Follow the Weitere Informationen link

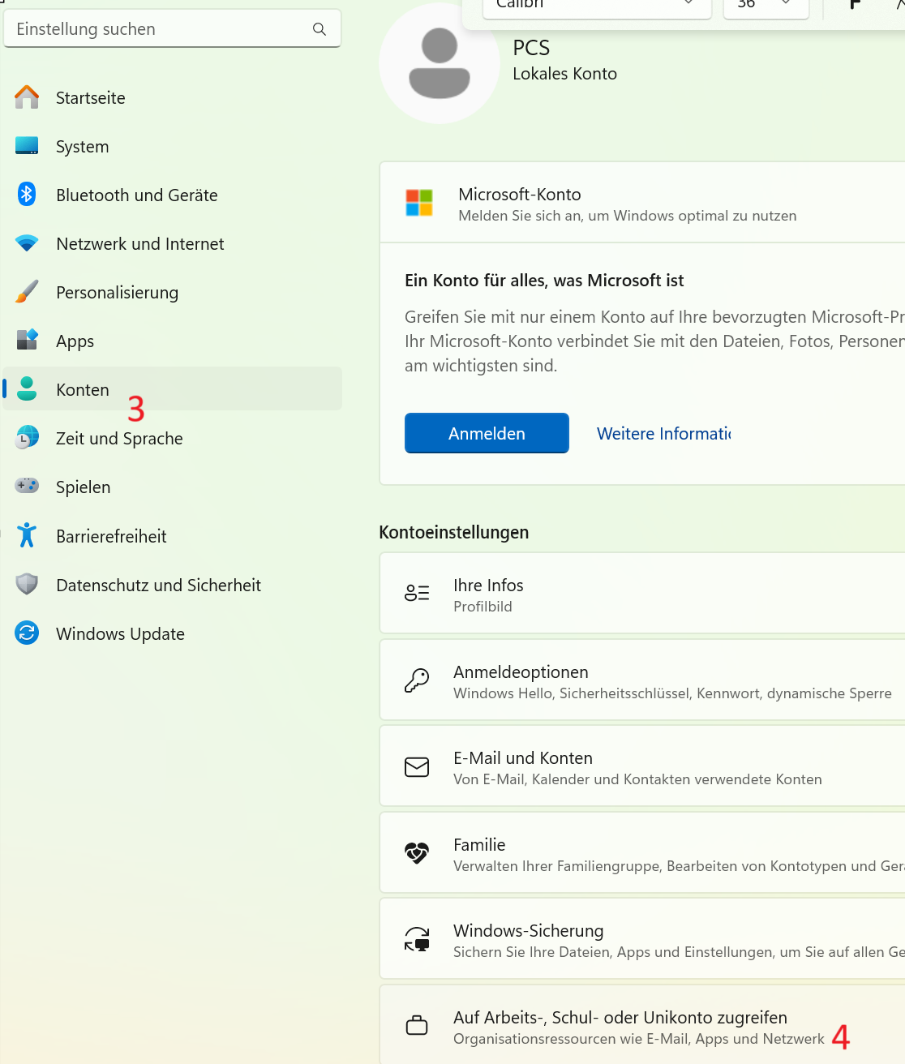(x=663, y=434)
